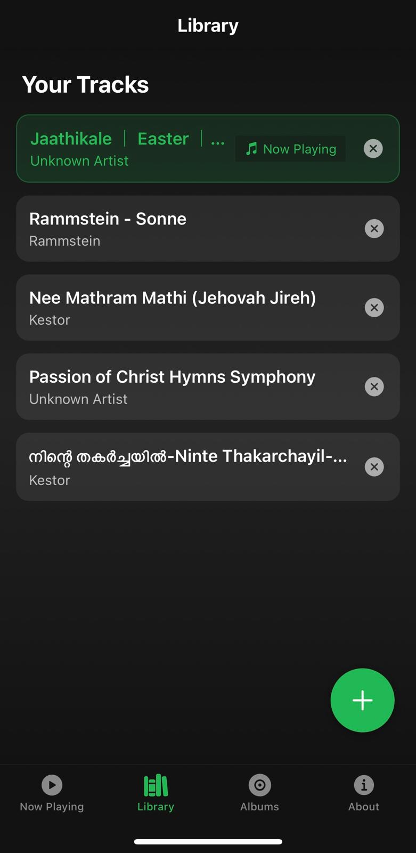This screenshot has height=853, width=416.
Task: Delete Nee Mathram Mathi track
Action: 374,308
